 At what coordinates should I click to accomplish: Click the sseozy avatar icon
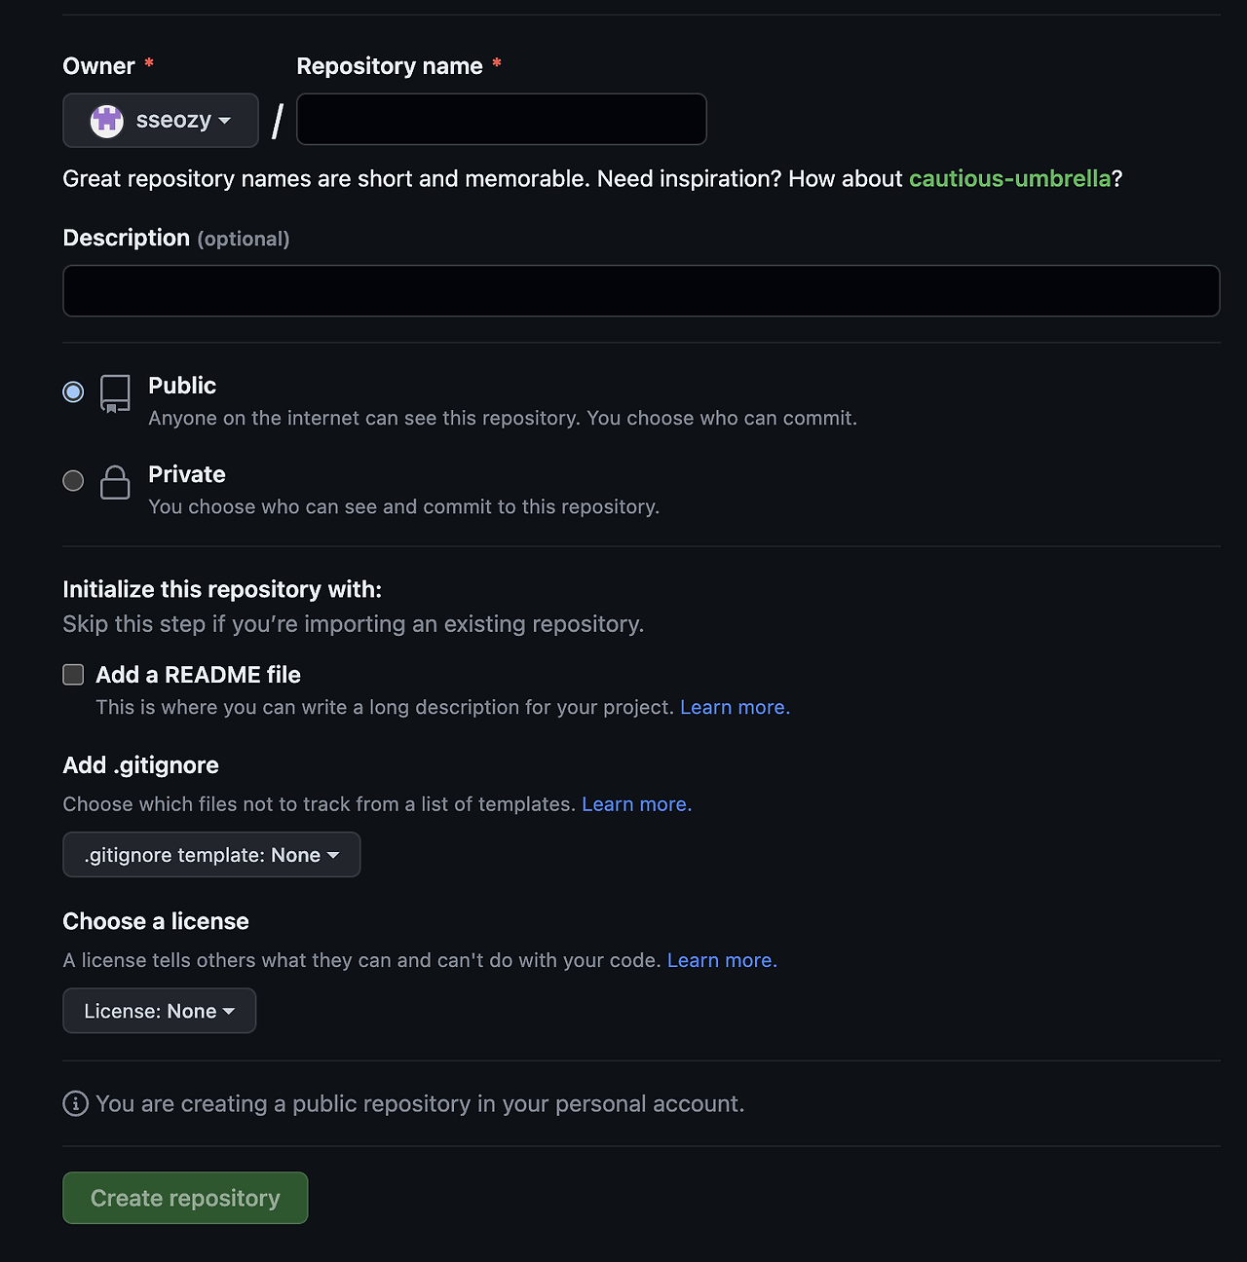pyautogui.click(x=107, y=120)
